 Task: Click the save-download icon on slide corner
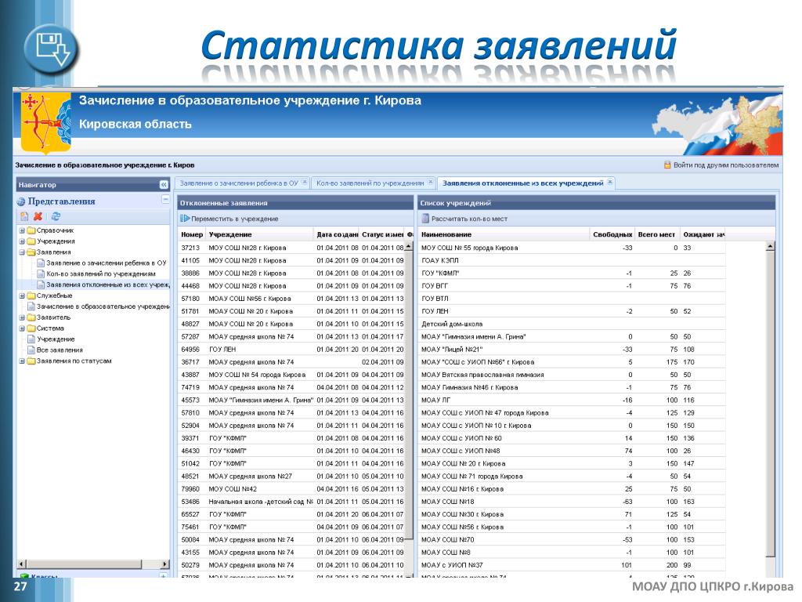[x=51, y=49]
